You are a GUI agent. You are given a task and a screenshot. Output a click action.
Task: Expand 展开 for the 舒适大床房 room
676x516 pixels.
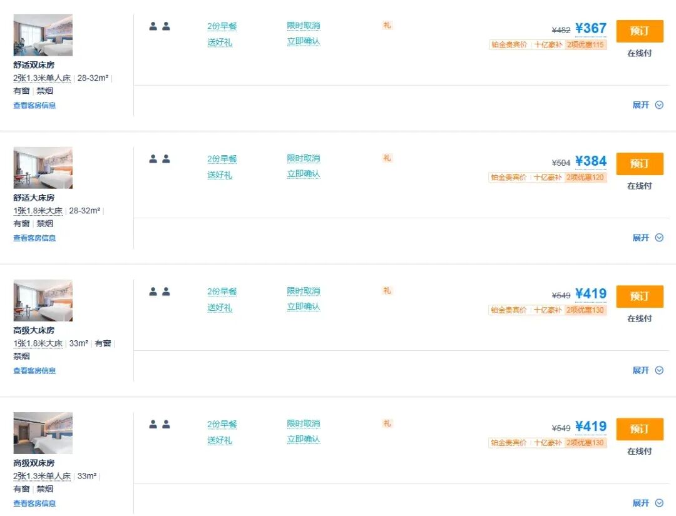(x=647, y=238)
